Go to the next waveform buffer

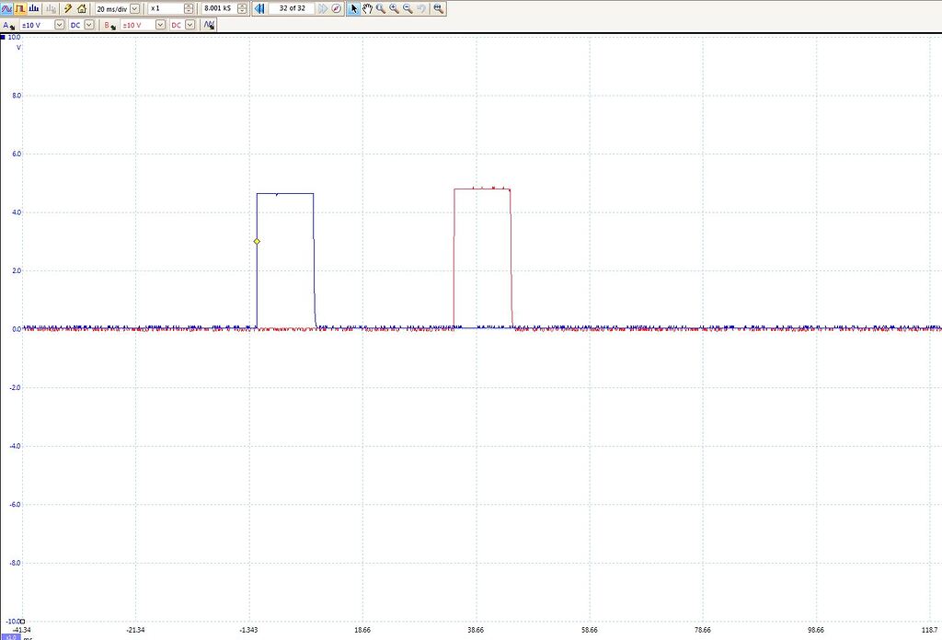pyautogui.click(x=324, y=8)
